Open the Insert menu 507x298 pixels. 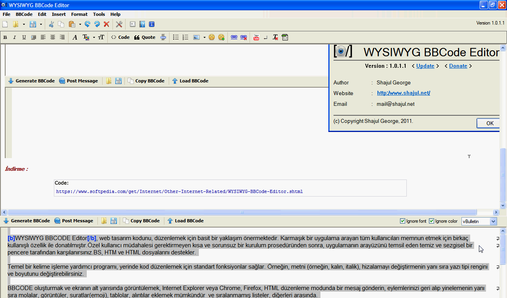(x=59, y=14)
